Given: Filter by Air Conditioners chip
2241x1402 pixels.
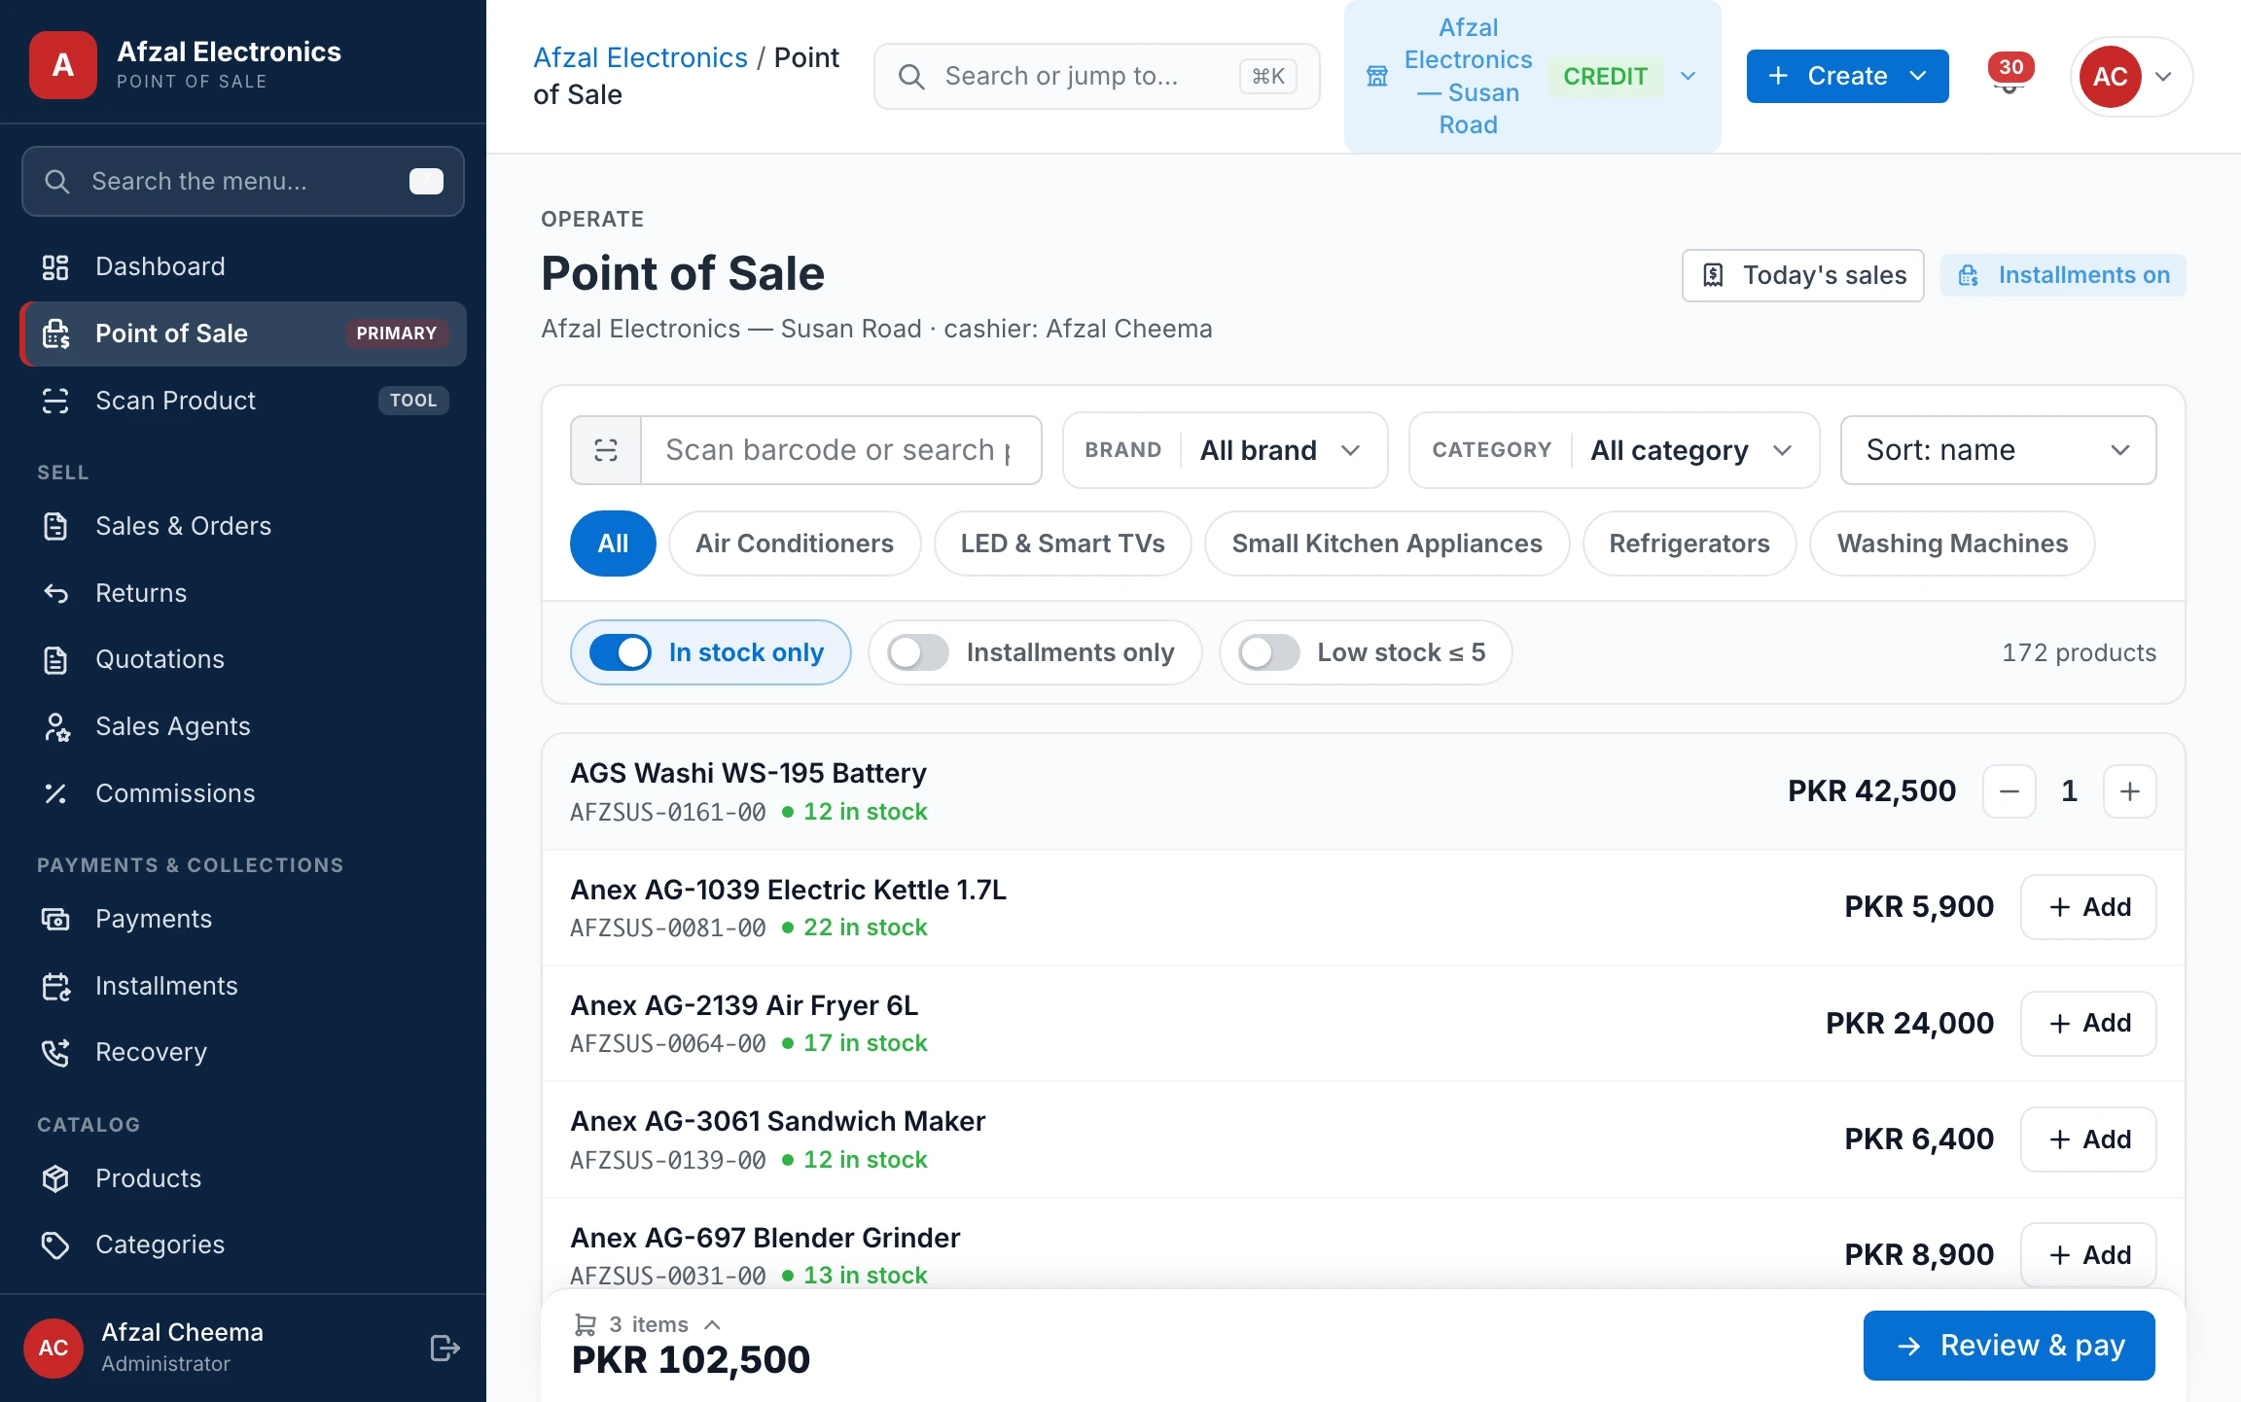Looking at the screenshot, I should (x=795, y=543).
